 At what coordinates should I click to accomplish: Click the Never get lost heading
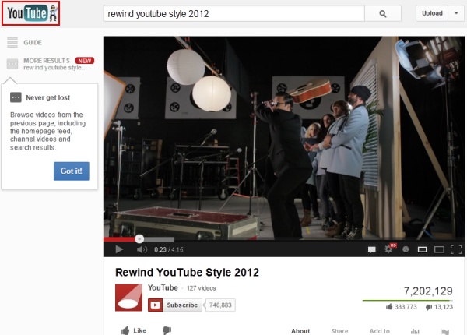click(x=48, y=97)
